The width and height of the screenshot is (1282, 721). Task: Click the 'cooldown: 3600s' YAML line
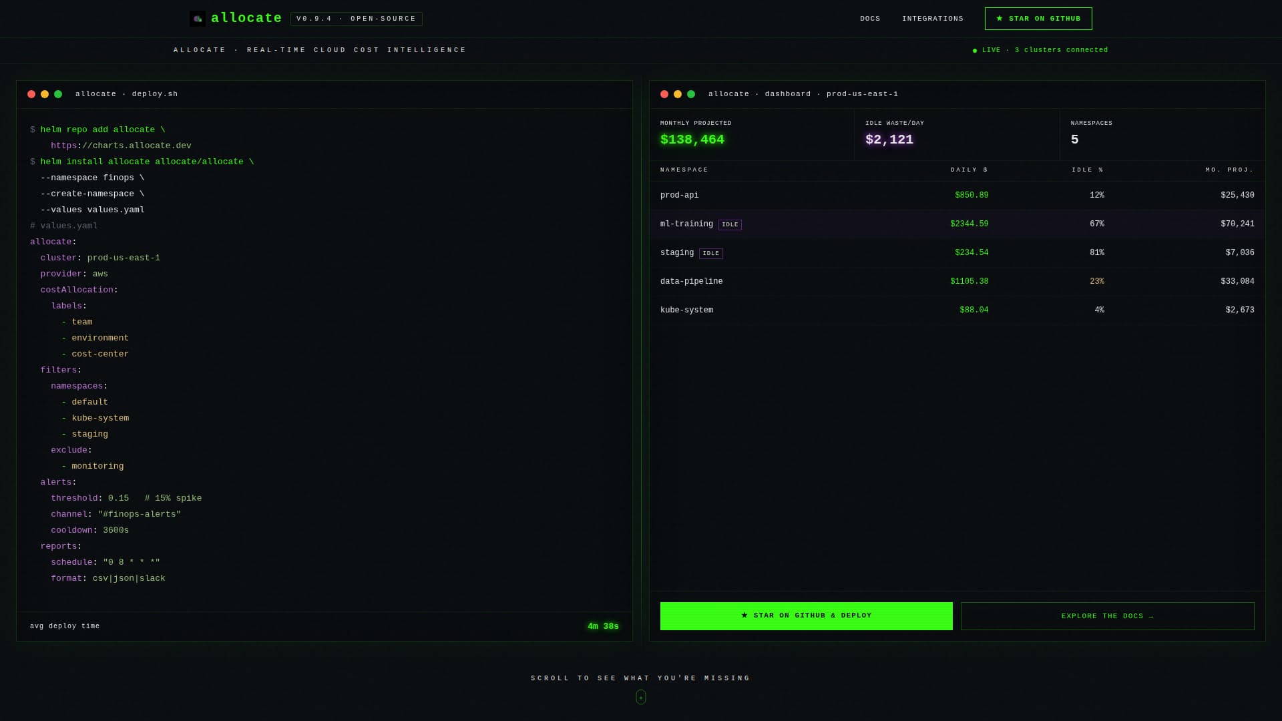[x=90, y=530]
